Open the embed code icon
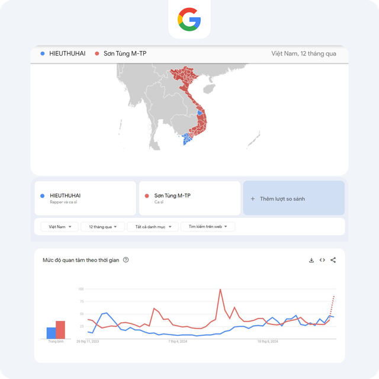379x379 pixels. pos(322,260)
